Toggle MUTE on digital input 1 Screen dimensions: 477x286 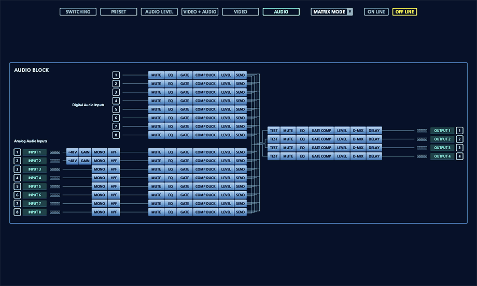pos(156,75)
